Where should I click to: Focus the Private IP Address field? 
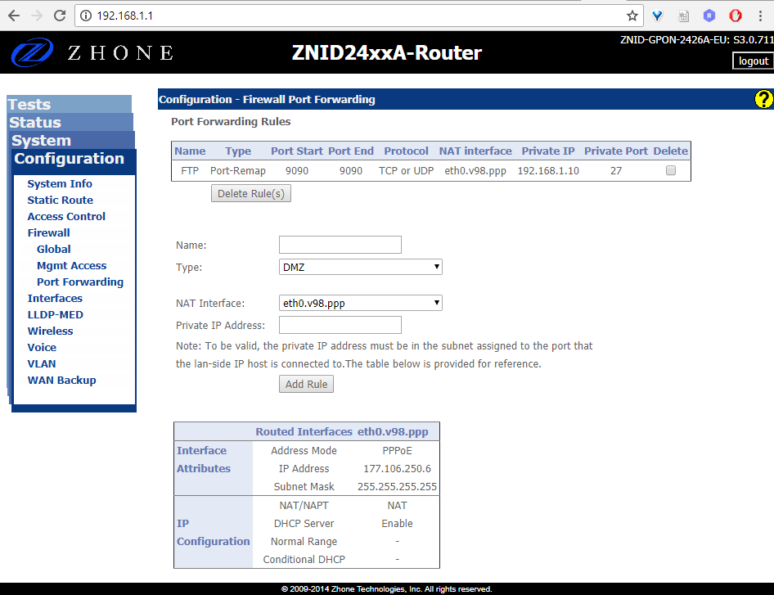tap(340, 325)
